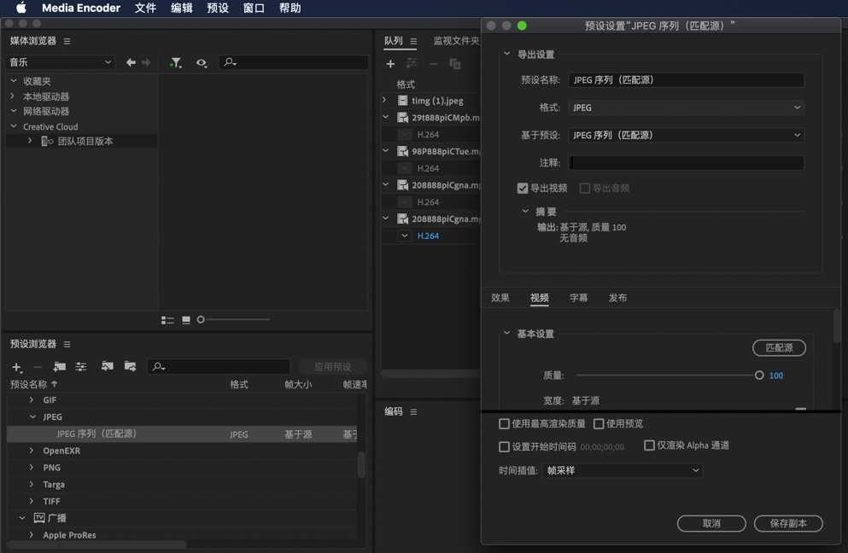Toggle the 导出视频 checkbox
This screenshot has width=848, height=553.
click(x=523, y=188)
